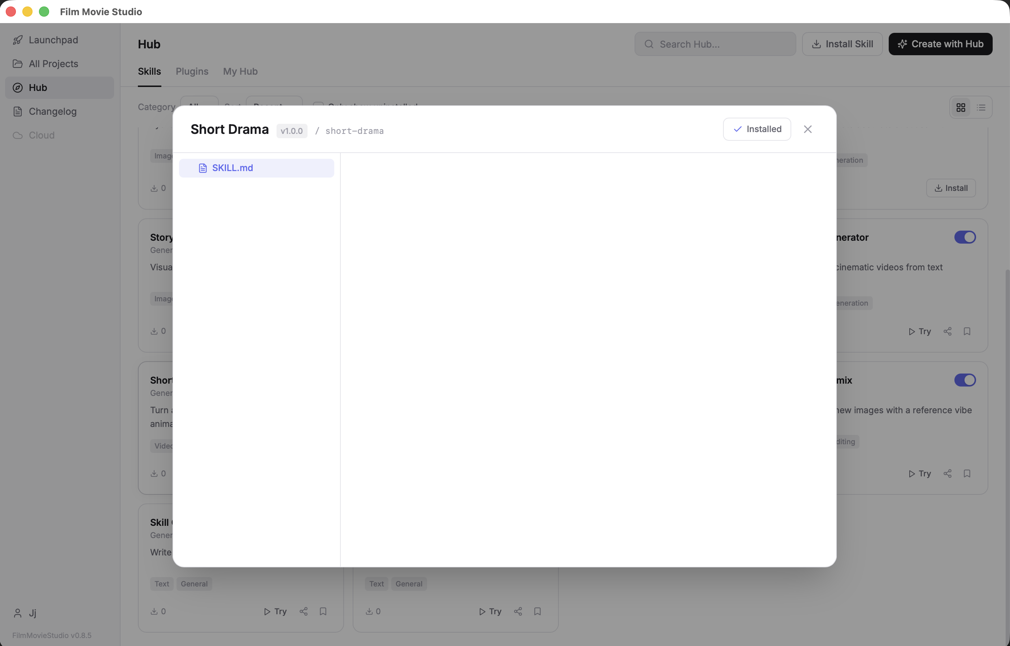Bookmark the skill ending in "mix"
1010x646 pixels.
[x=967, y=473]
